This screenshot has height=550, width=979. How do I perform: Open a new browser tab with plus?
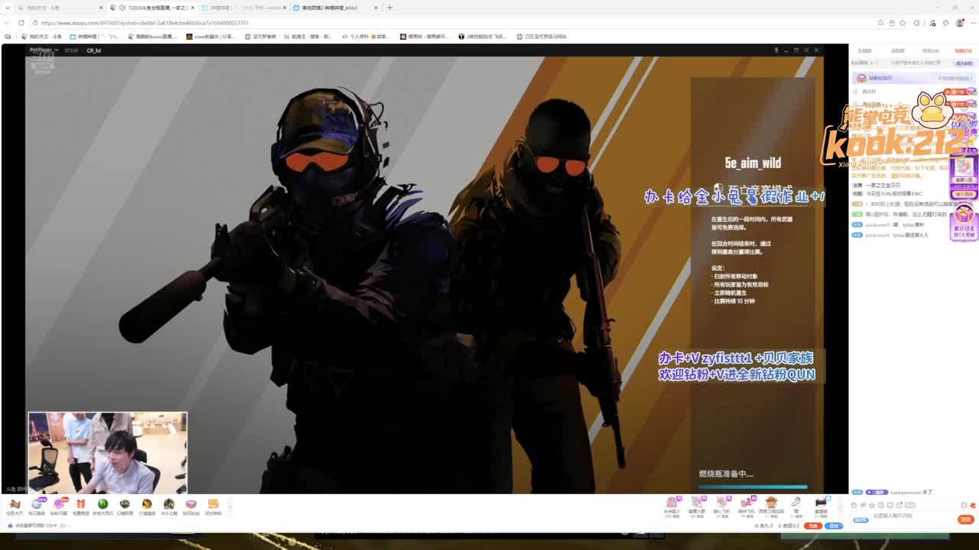(x=389, y=8)
